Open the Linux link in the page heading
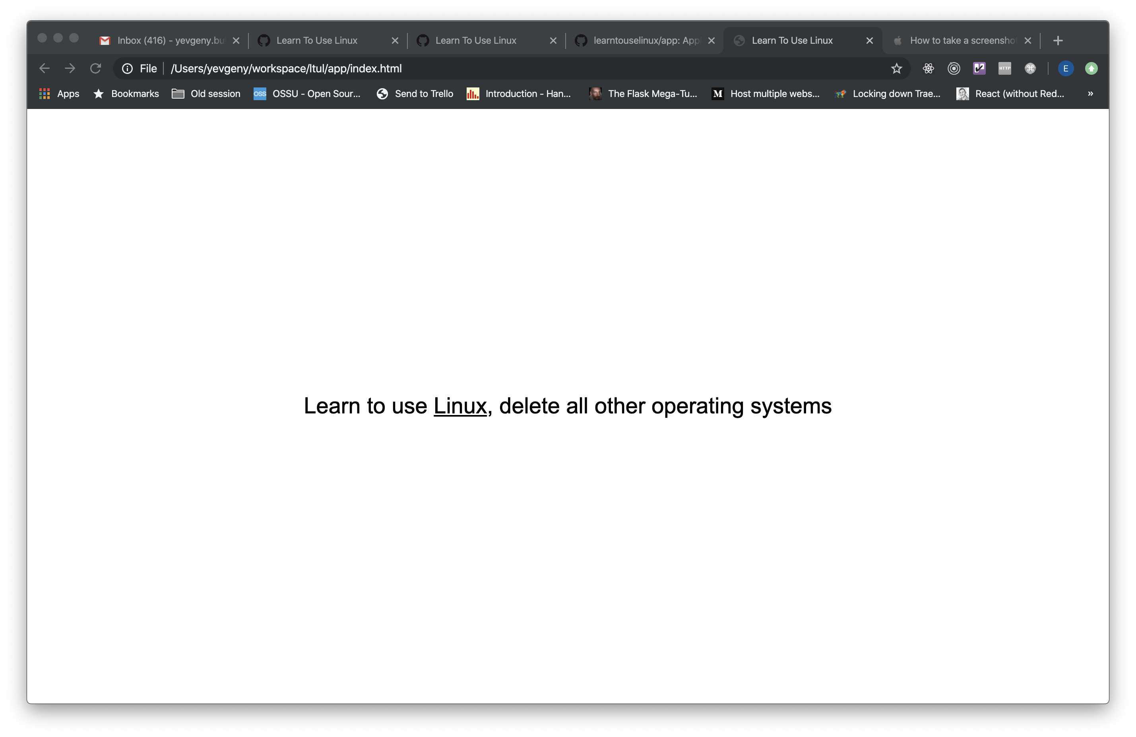 (459, 406)
